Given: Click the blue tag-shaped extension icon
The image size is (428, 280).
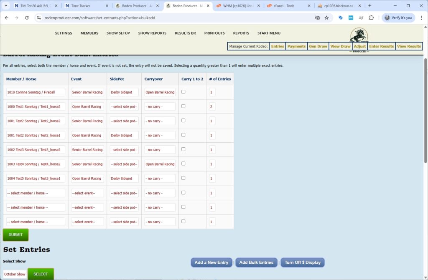Looking at the screenshot, I should pos(340,18).
